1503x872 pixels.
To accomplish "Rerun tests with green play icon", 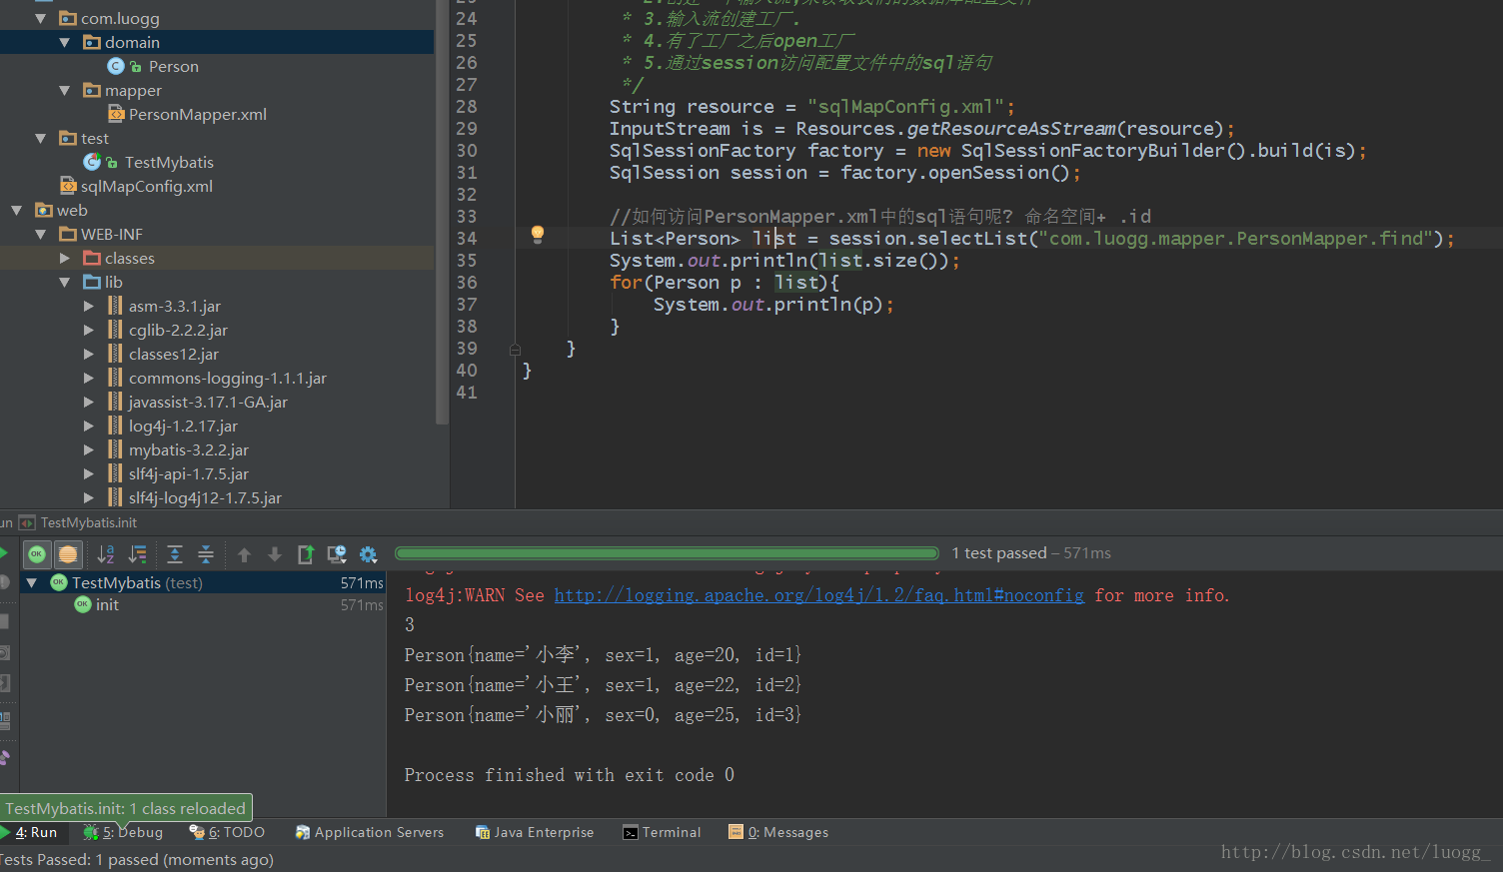I will (3, 553).
